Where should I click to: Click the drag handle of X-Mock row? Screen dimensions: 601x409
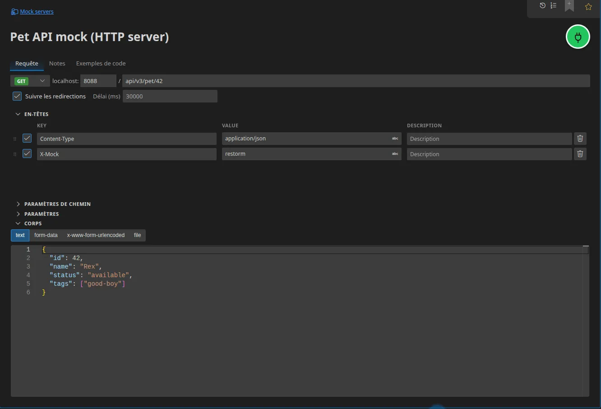[x=15, y=154]
